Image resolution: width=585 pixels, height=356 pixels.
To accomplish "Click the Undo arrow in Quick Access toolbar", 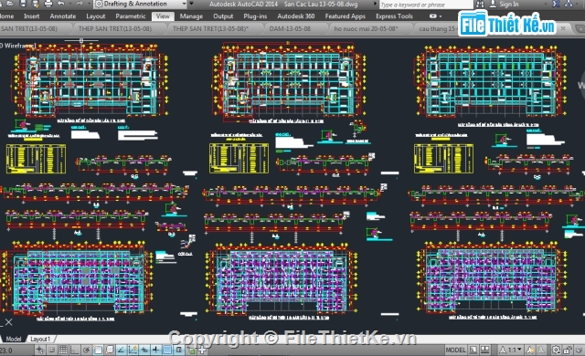I will click(x=61, y=4).
